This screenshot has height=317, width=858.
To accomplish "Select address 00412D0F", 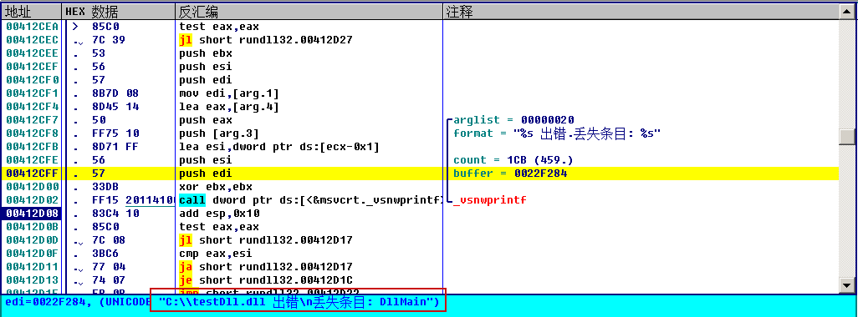I will [33, 253].
